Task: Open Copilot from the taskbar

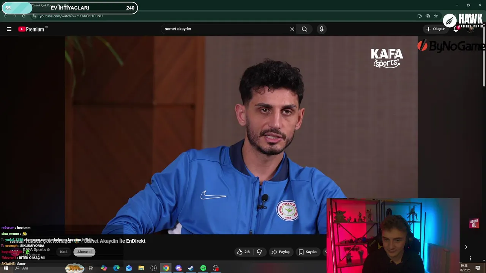Action: [104, 268]
